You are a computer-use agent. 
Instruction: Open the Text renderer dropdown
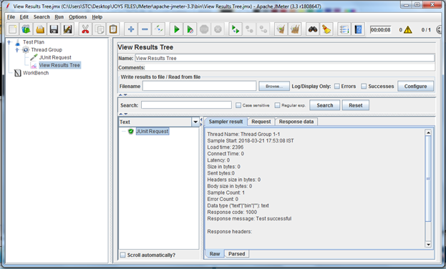pos(195,122)
